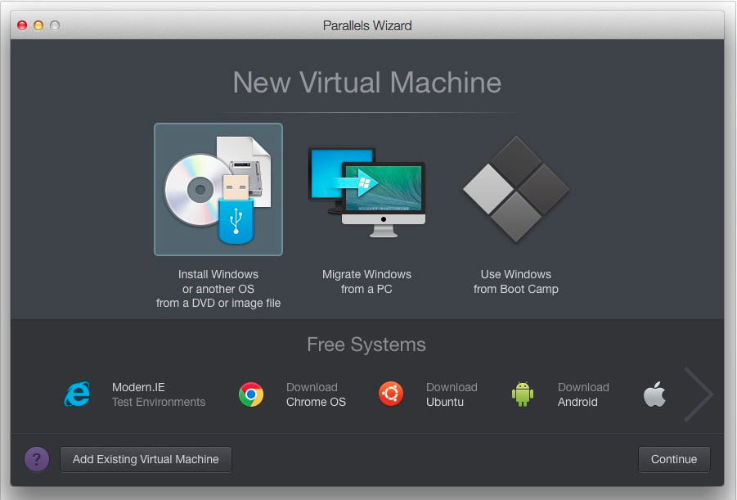Minimize the Parallels Wizard window
Screen dimensions: 737x500
pyautogui.click(x=38, y=25)
